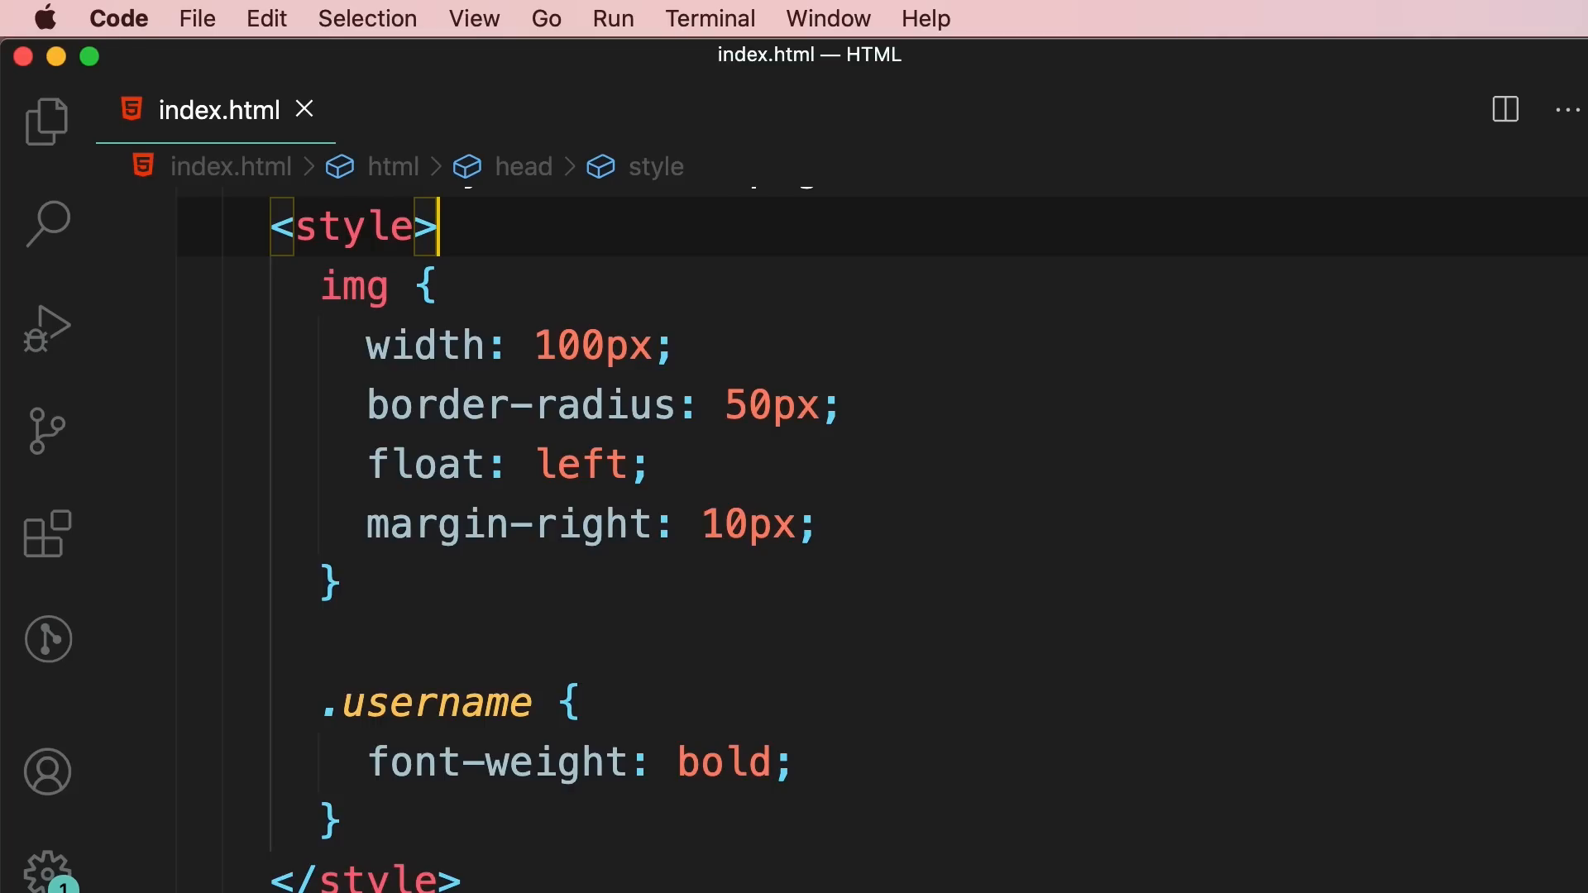Image resolution: width=1588 pixels, height=893 pixels.
Task: Open the Apple menu
Action: [45, 17]
